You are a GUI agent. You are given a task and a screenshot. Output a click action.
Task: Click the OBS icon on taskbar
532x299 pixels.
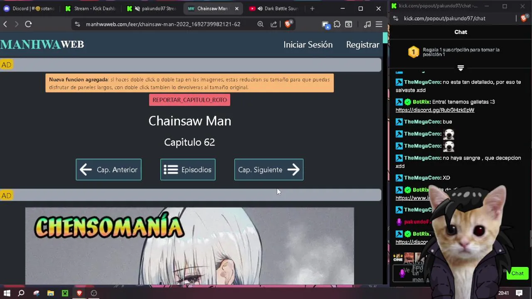click(x=94, y=293)
